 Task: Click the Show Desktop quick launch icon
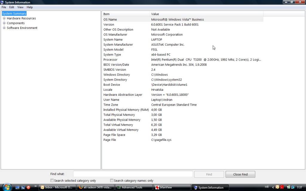pyautogui.click(x=18, y=187)
